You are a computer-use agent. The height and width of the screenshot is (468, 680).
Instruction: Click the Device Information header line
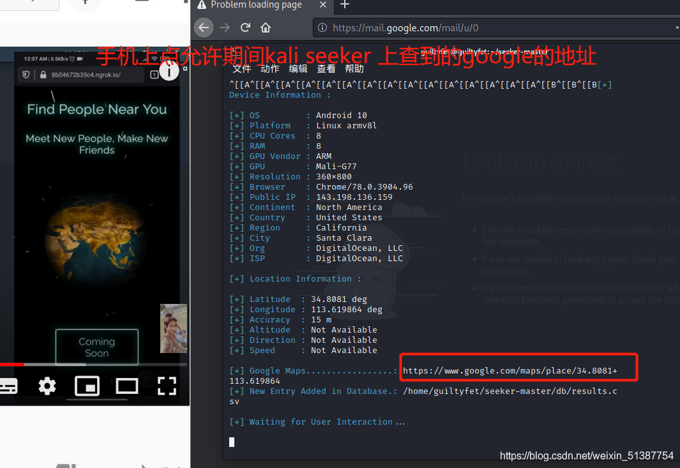point(280,95)
